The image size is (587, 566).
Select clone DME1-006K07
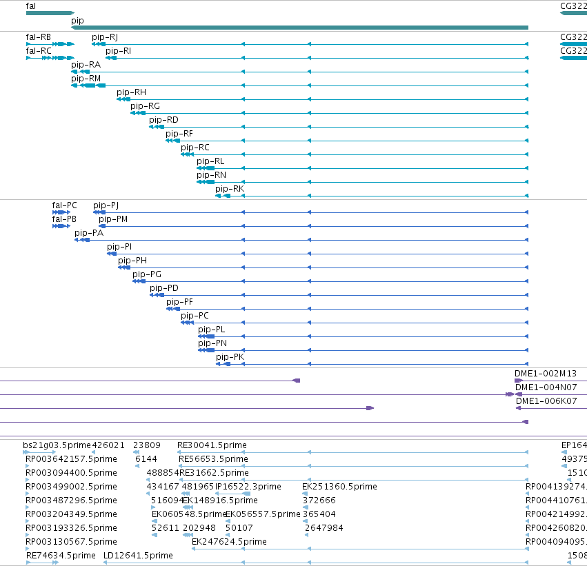pos(546,401)
